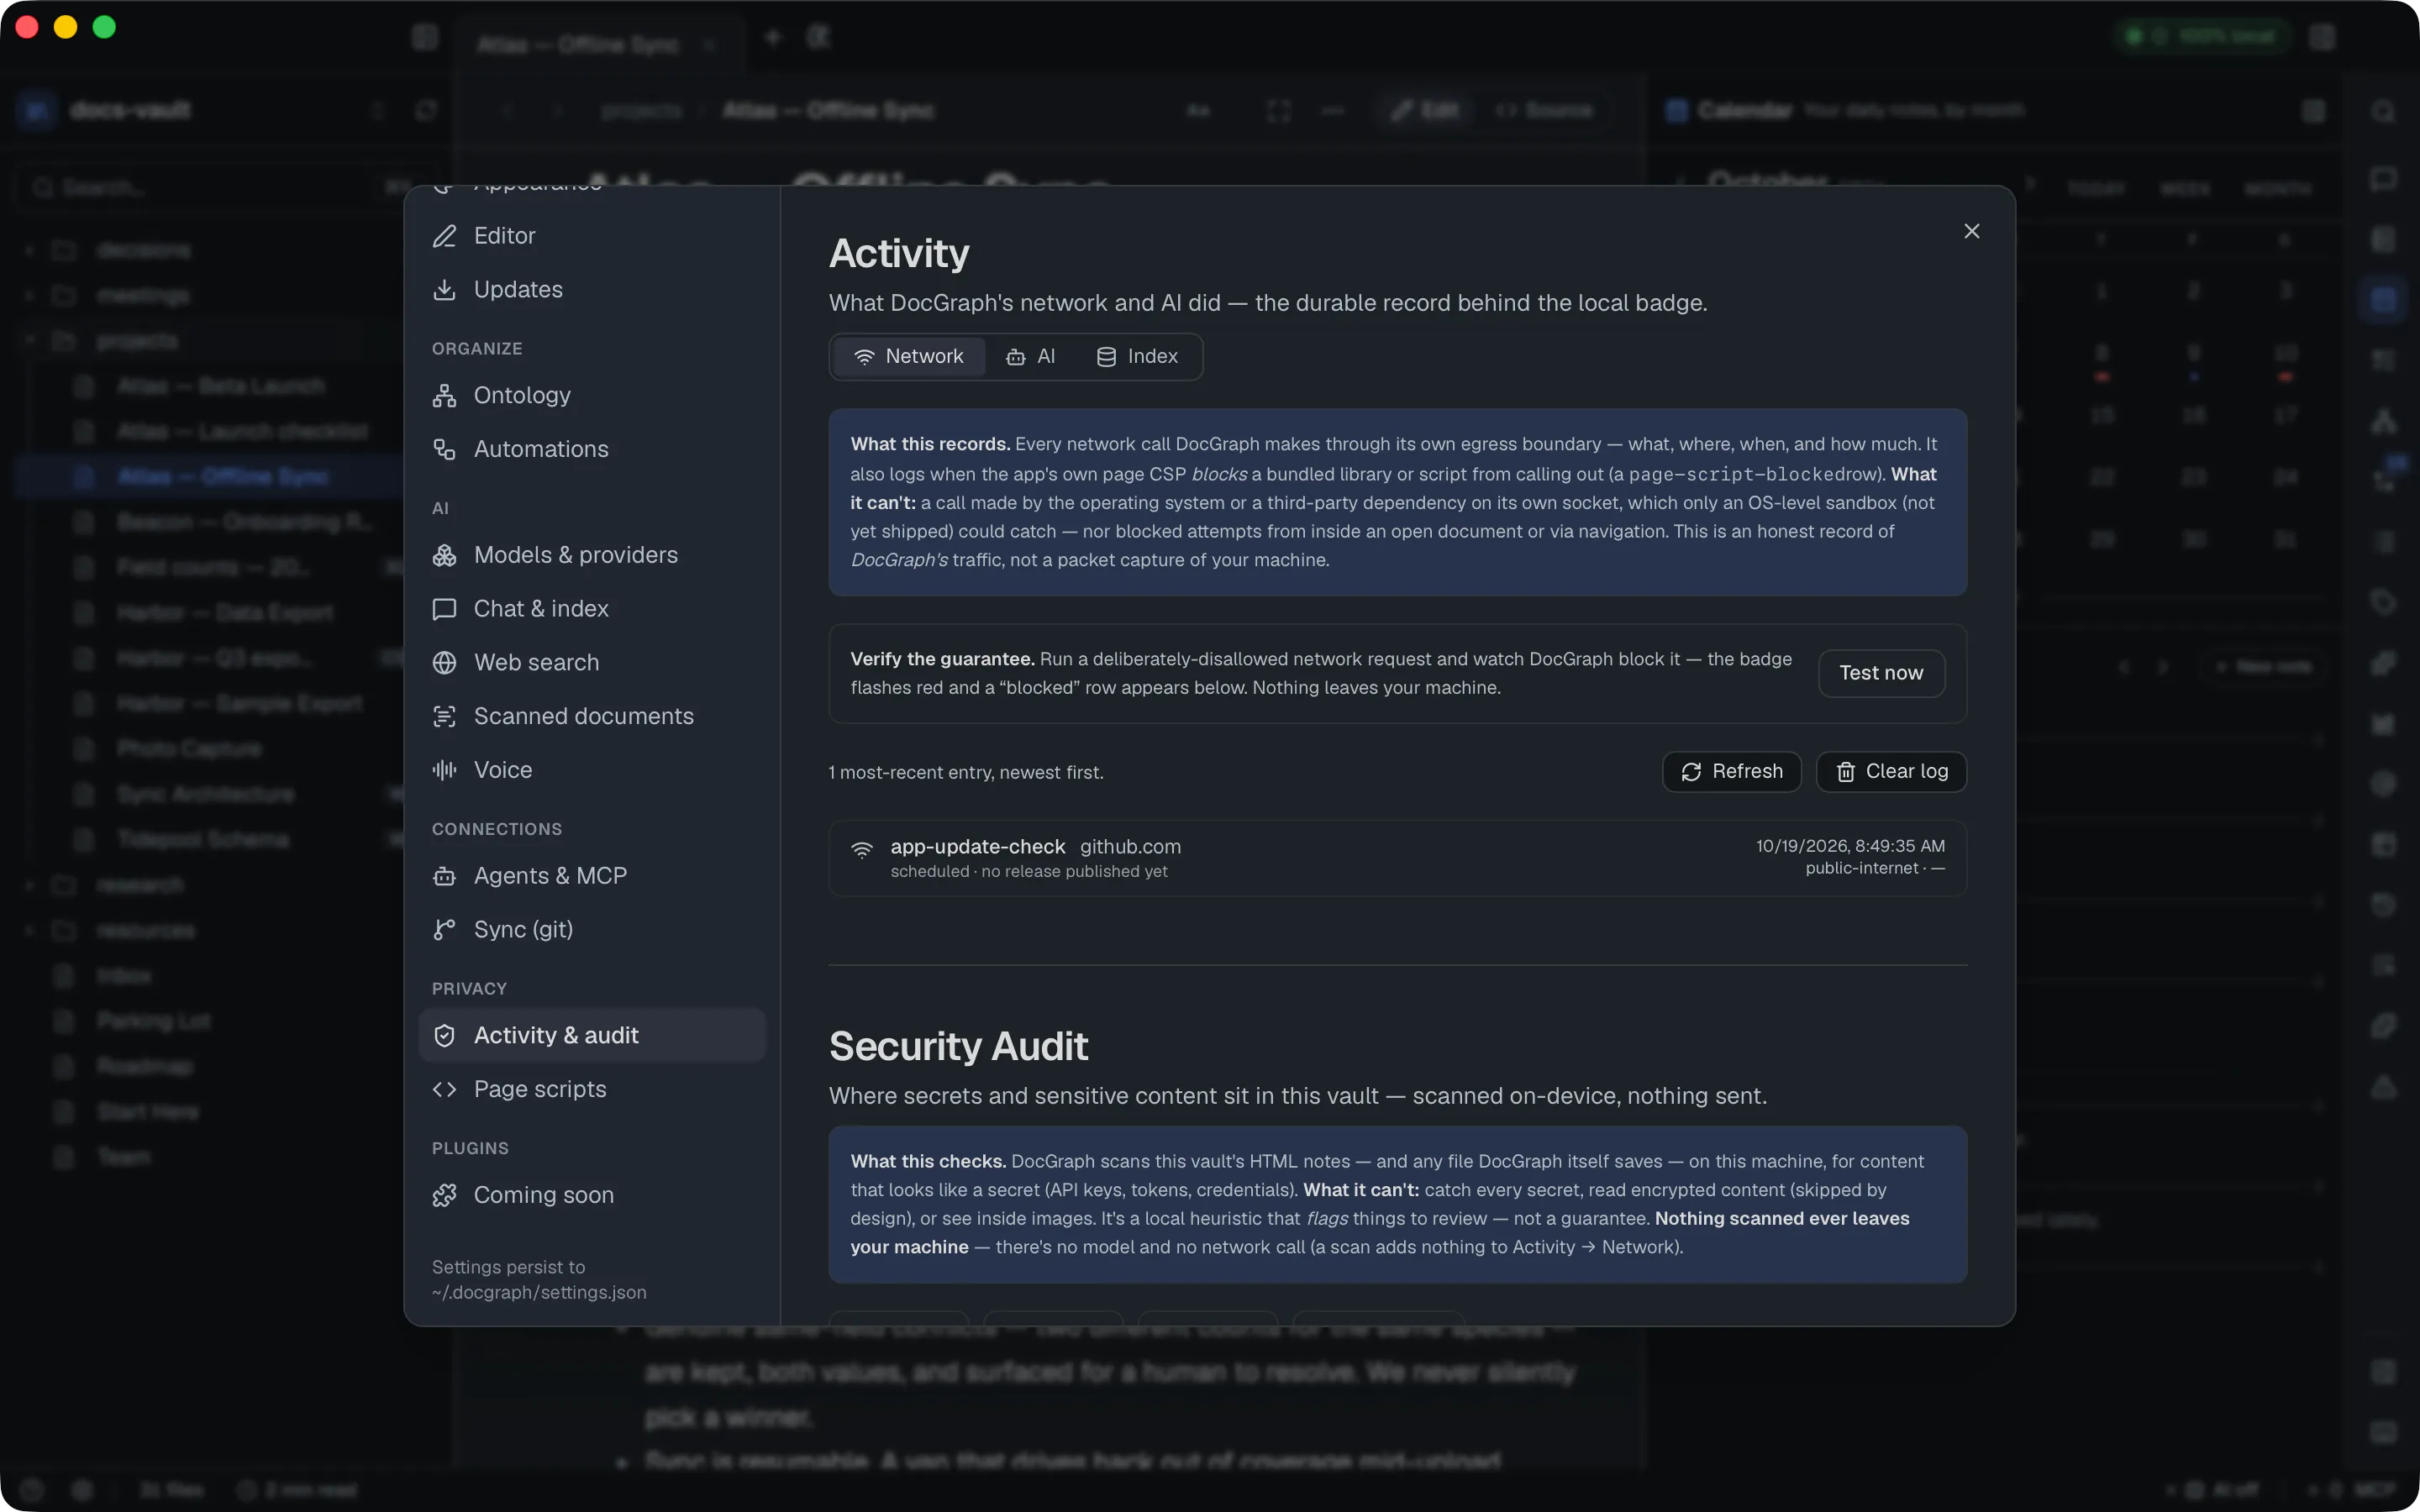
Task: Click the Sync git branch icon
Action: (445, 930)
